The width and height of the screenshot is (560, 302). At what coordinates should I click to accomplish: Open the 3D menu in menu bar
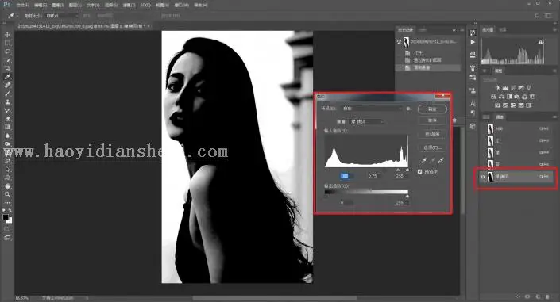(145, 5)
